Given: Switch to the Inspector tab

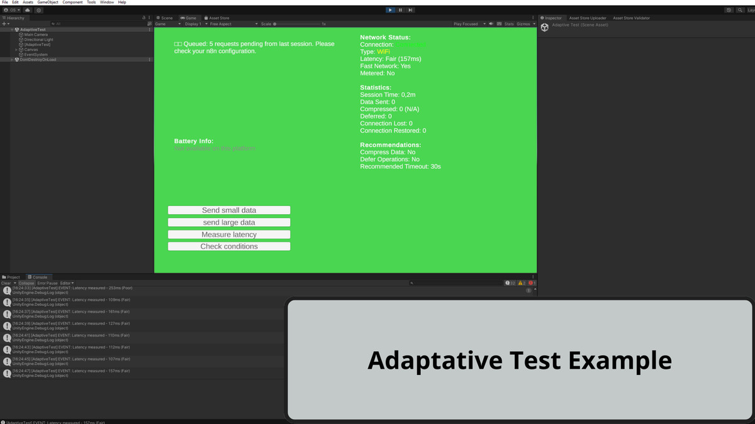Looking at the screenshot, I should click(551, 18).
